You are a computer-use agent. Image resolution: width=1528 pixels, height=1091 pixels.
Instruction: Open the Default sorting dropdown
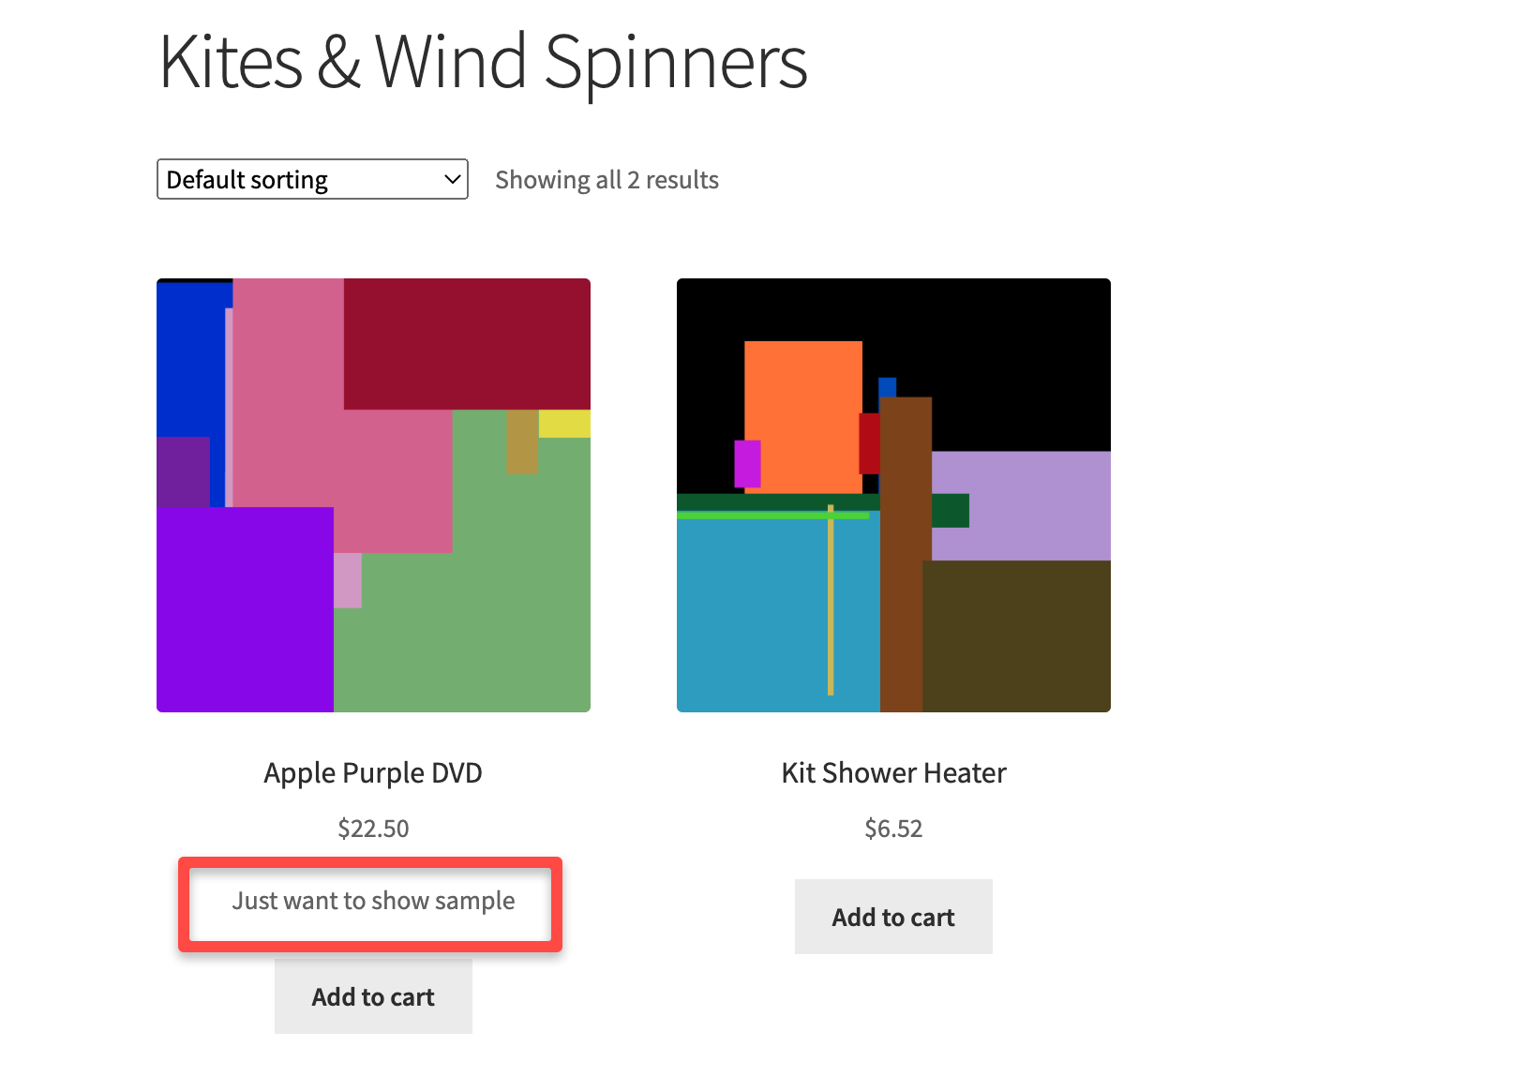pos(312,179)
